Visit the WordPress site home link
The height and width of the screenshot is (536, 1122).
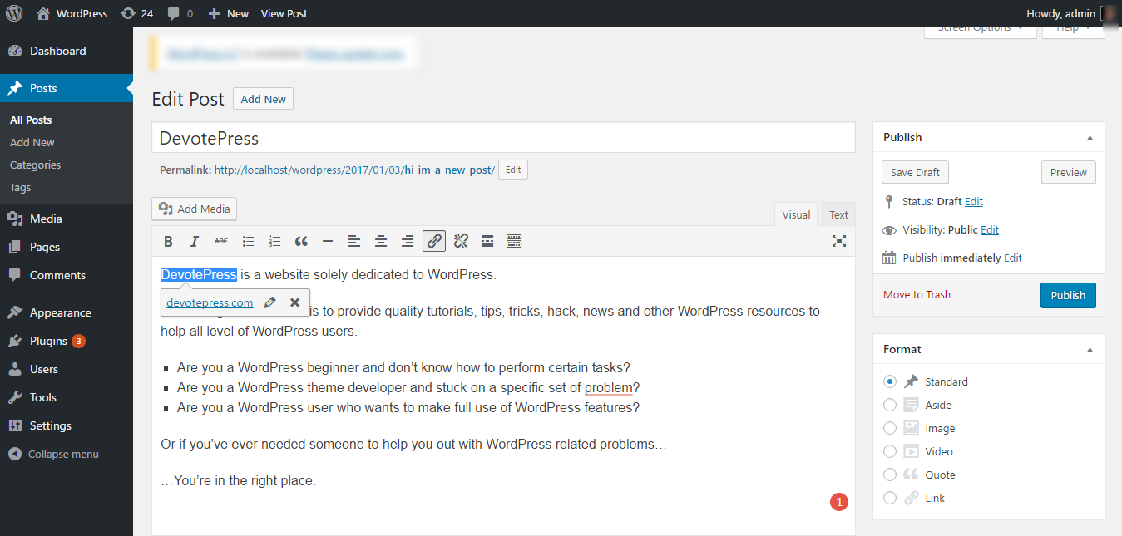tap(72, 13)
